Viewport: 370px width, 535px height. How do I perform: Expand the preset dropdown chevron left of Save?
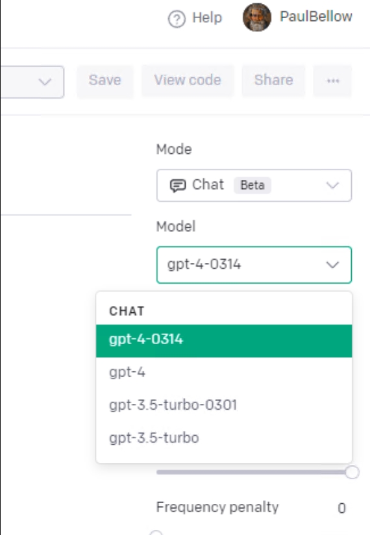tap(45, 82)
